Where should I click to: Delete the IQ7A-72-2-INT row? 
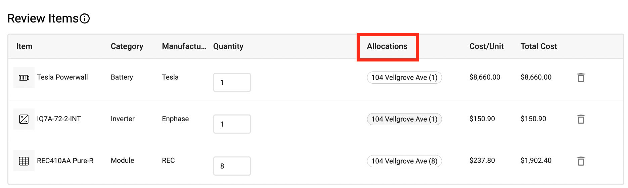click(581, 119)
